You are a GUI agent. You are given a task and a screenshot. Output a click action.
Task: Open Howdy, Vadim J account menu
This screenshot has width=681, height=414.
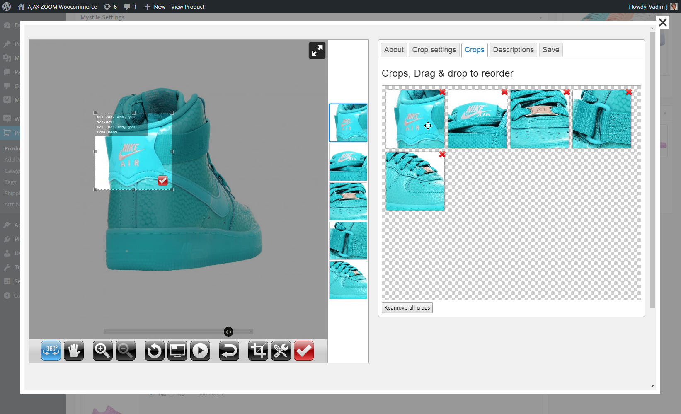(653, 7)
